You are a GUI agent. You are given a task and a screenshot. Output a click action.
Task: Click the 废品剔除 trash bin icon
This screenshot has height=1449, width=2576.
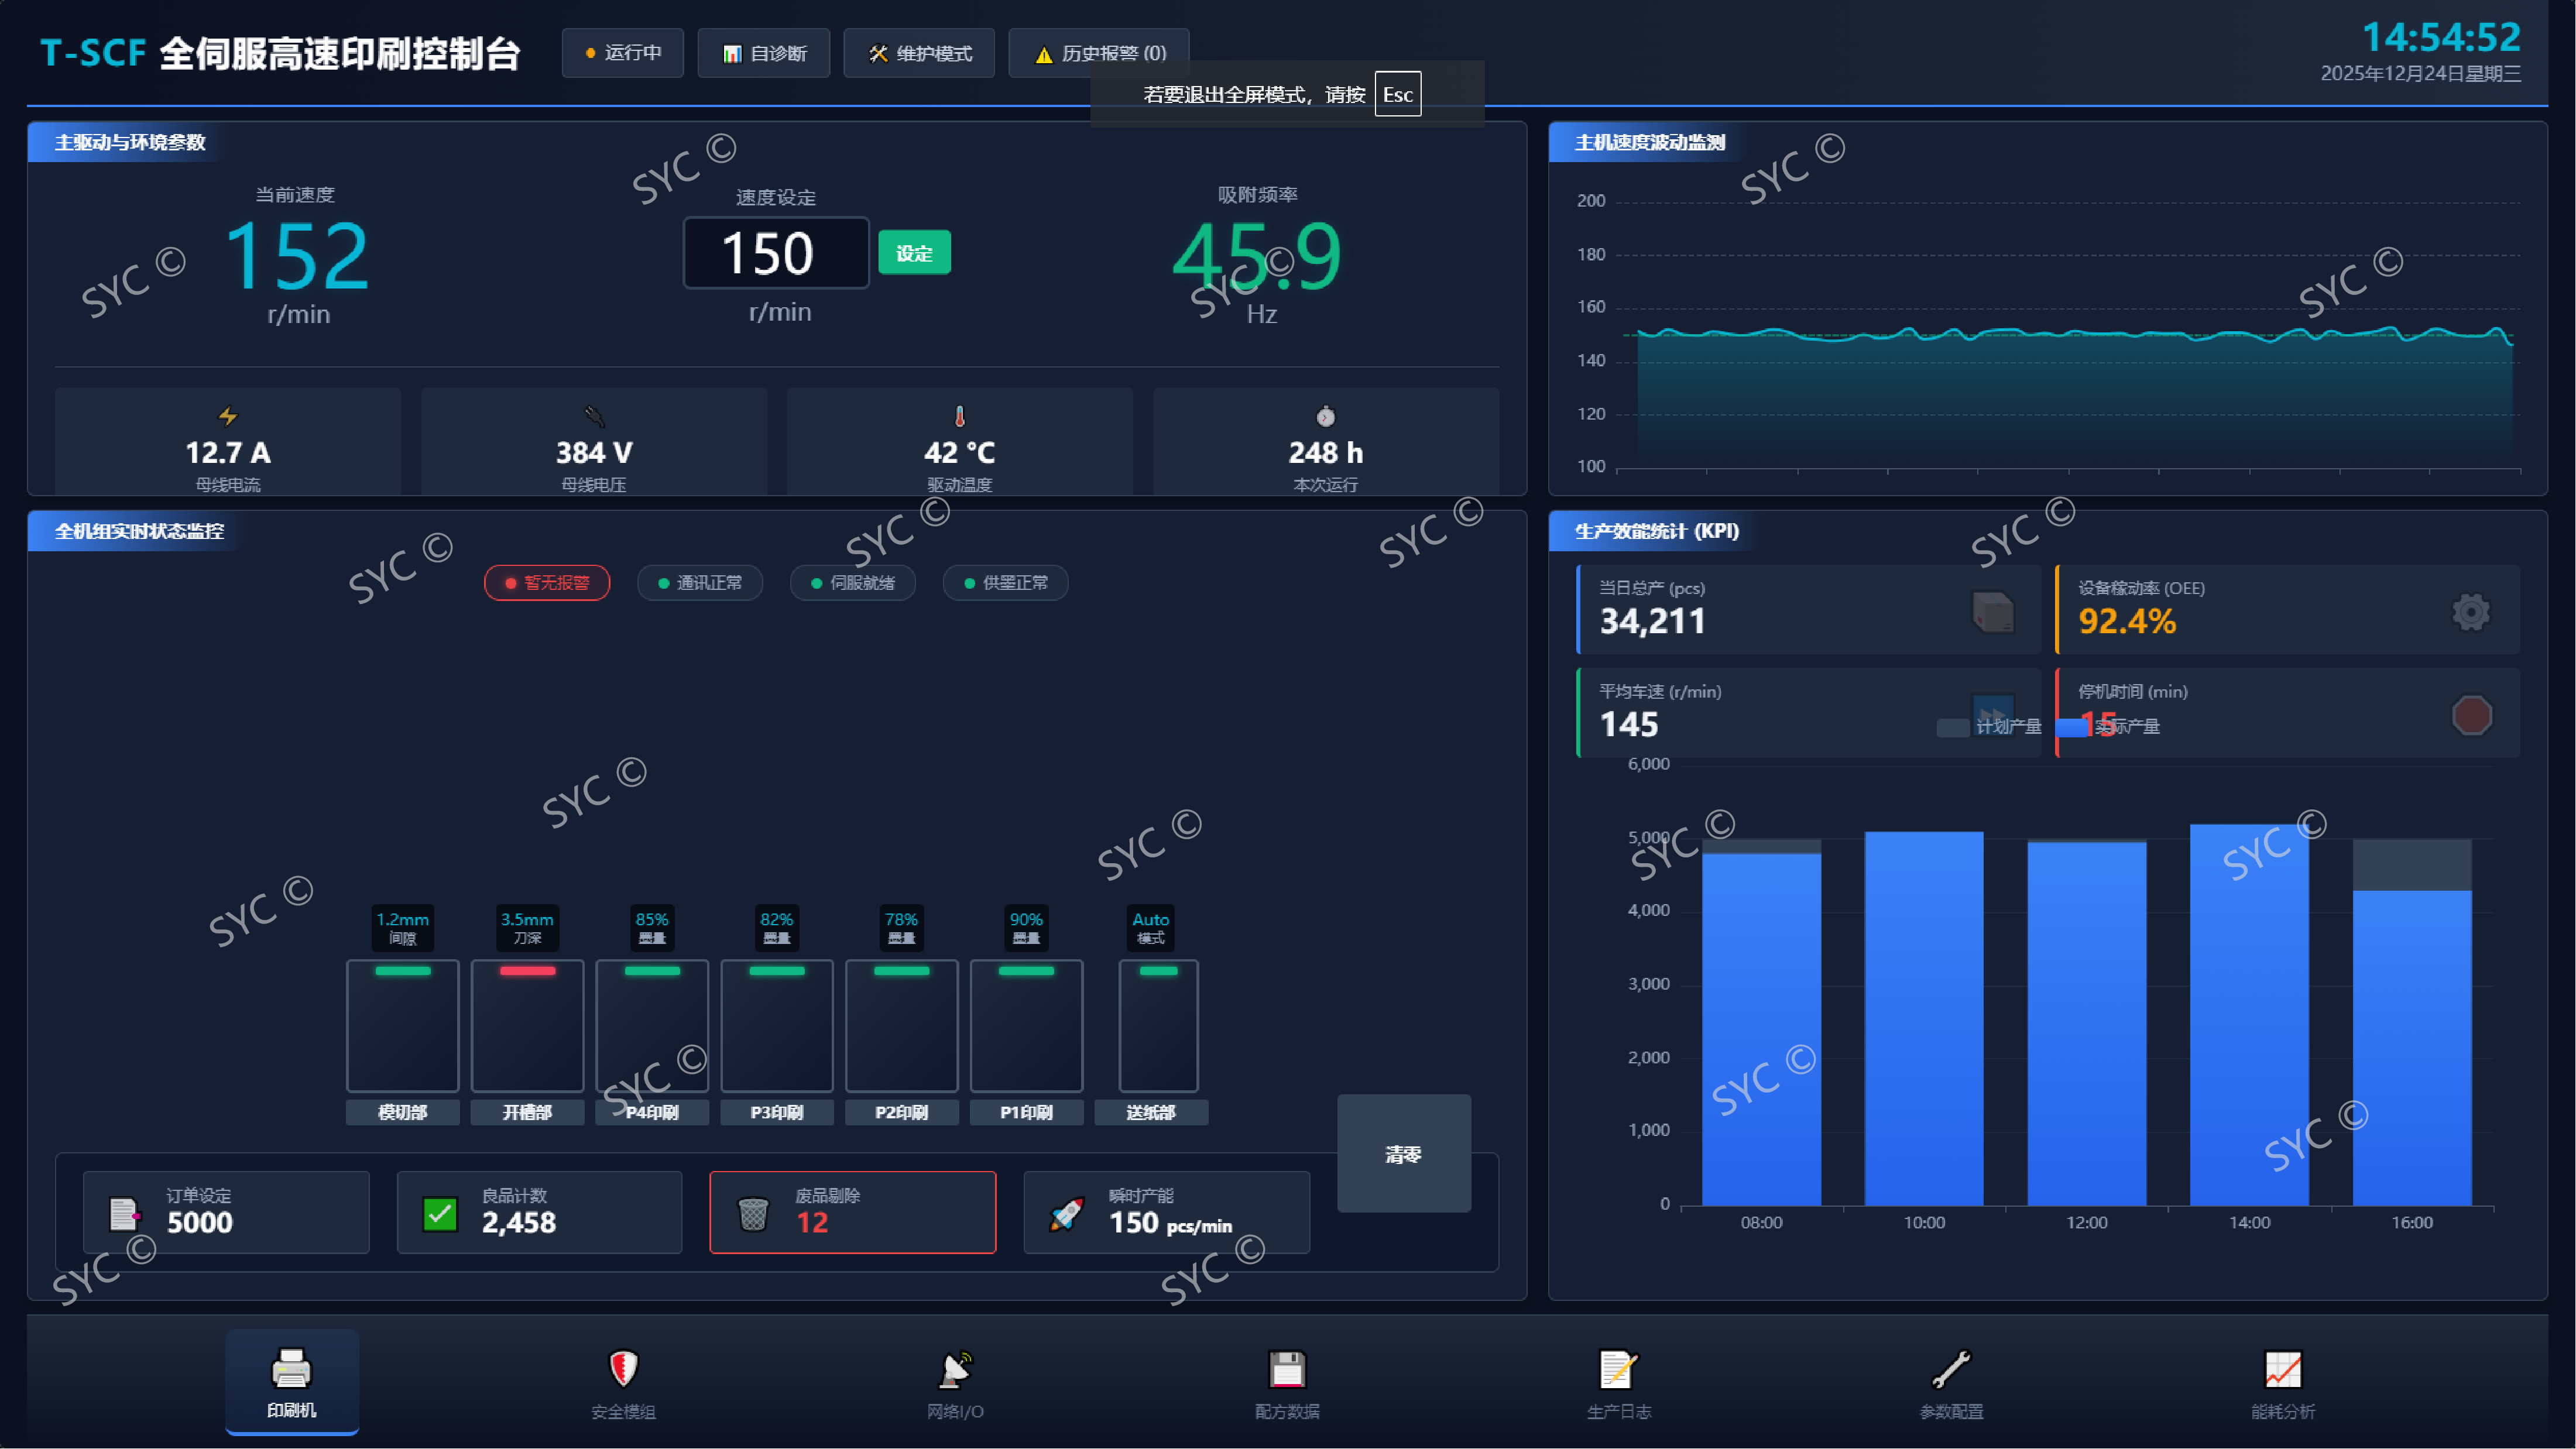coord(753,1214)
